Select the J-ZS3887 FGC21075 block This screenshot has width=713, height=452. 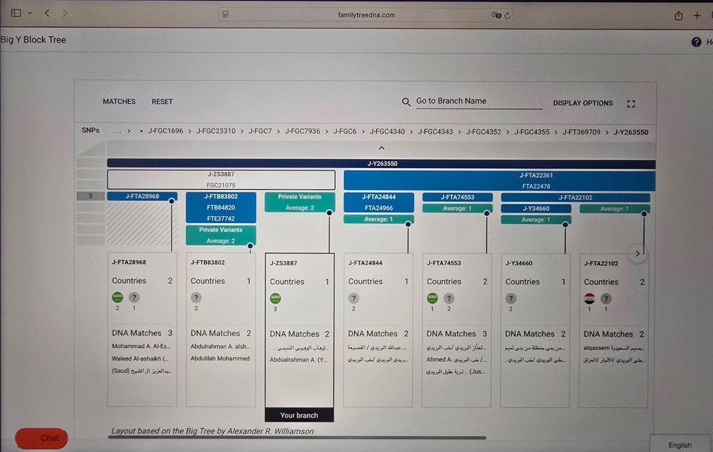coord(221,180)
